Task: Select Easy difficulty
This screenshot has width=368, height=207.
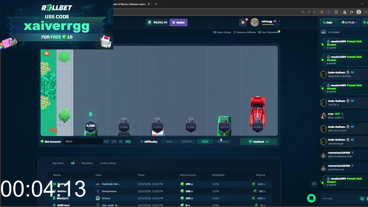Action: [x=169, y=141]
